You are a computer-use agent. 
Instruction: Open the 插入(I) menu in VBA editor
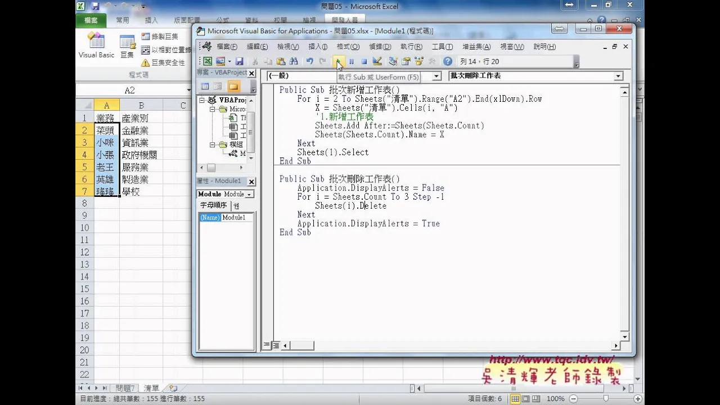click(318, 47)
